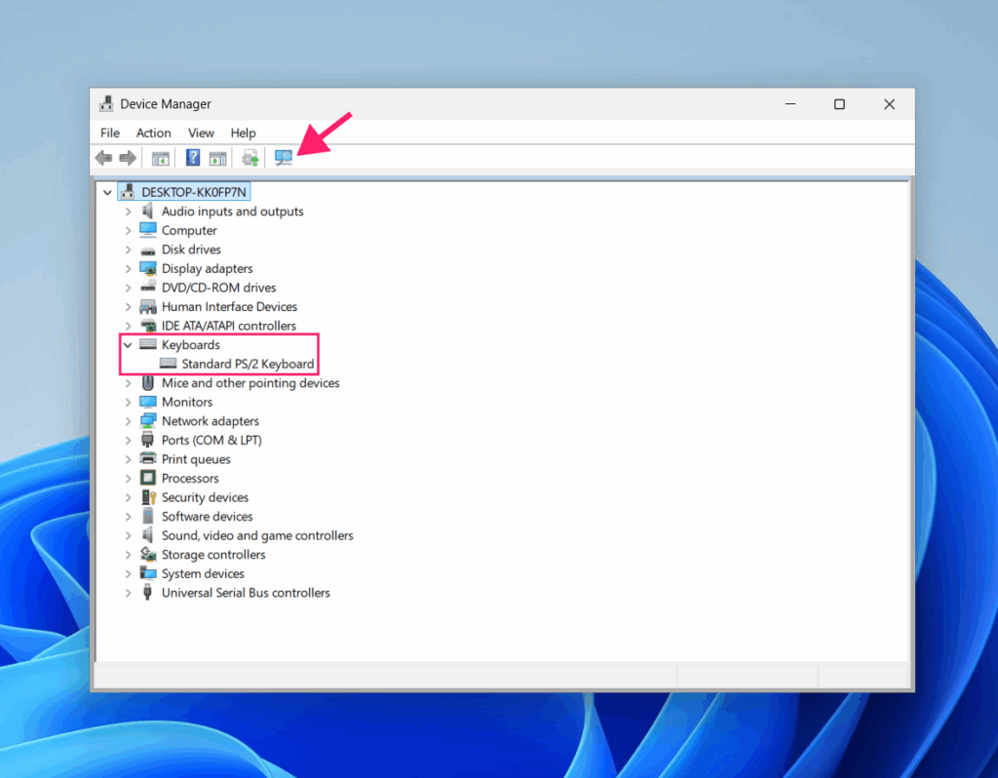Click the Display adapters icon
The height and width of the screenshot is (778, 998).
point(148,268)
